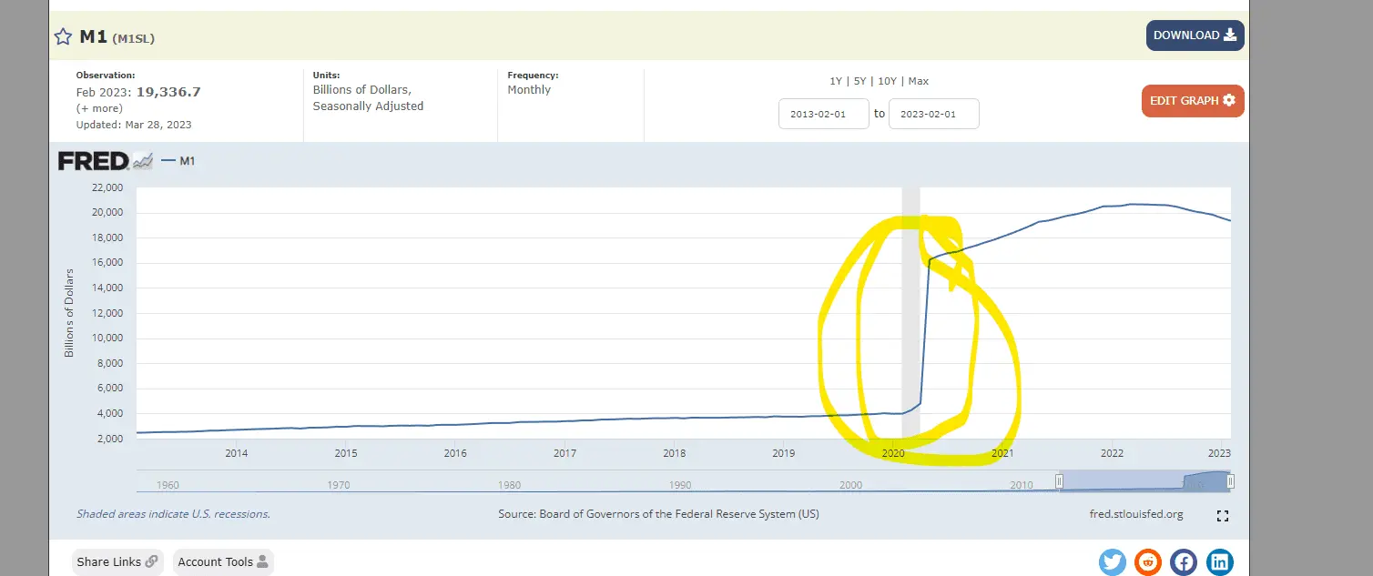Click the left handle of range slider
Screen dimensions: 1373x576
(x=1059, y=480)
